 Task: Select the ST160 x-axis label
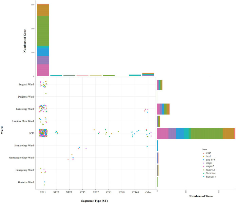[x=135, y=192]
